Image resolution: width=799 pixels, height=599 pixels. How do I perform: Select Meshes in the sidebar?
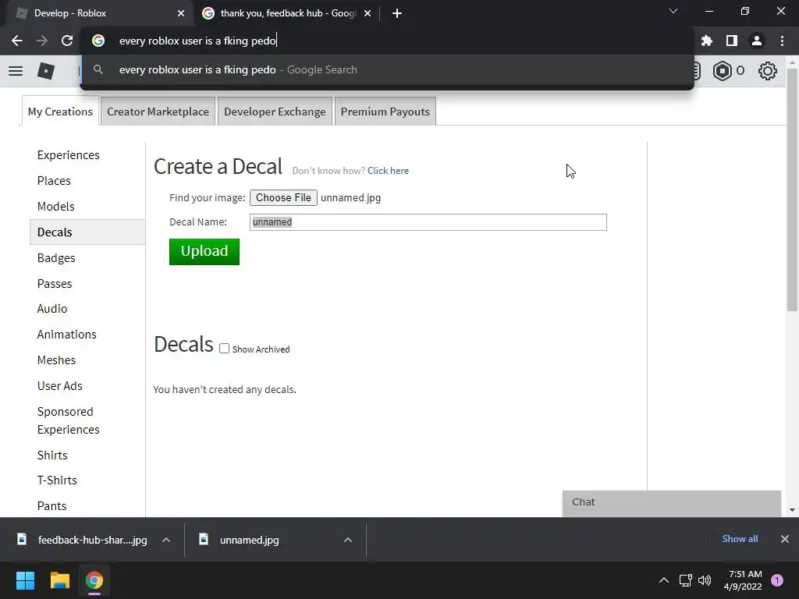(x=56, y=360)
